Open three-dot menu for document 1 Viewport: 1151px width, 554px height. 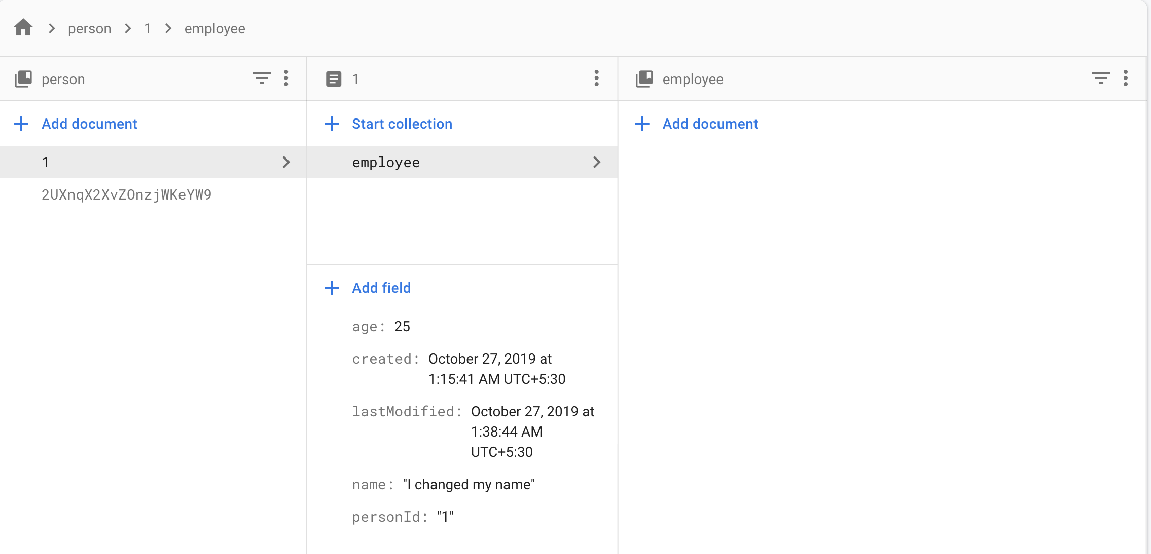596,78
